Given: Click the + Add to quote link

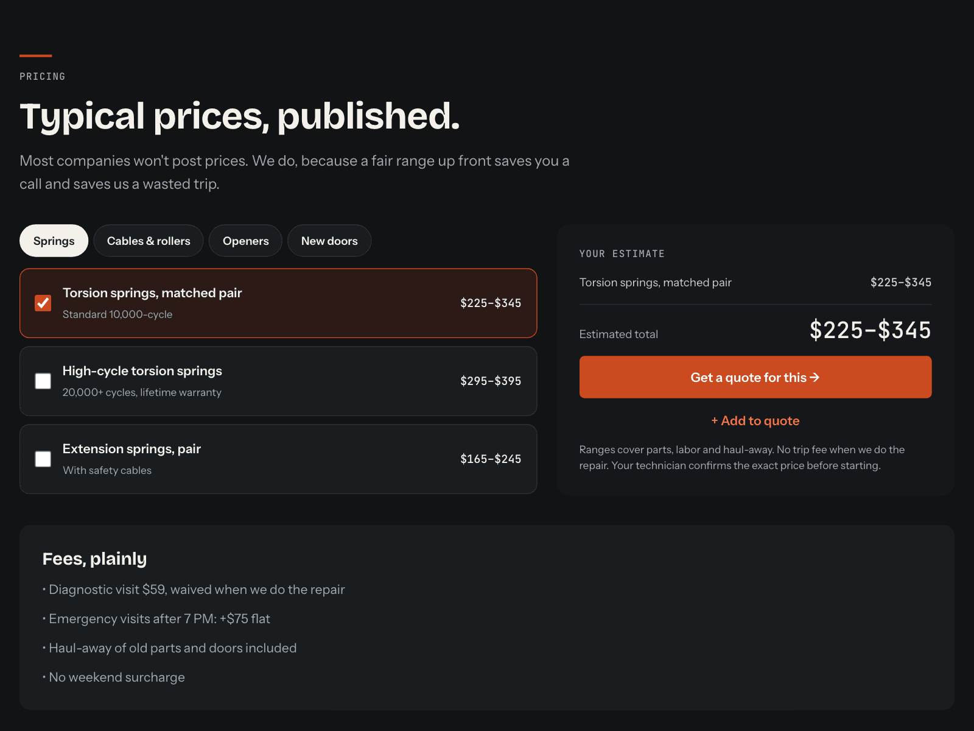Looking at the screenshot, I should (x=755, y=421).
